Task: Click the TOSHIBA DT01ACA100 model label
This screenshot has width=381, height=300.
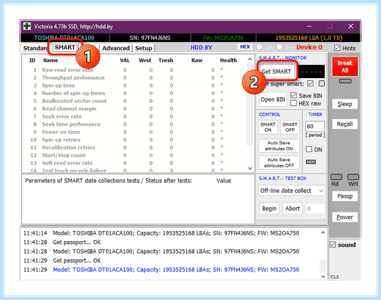Action: [x=64, y=38]
